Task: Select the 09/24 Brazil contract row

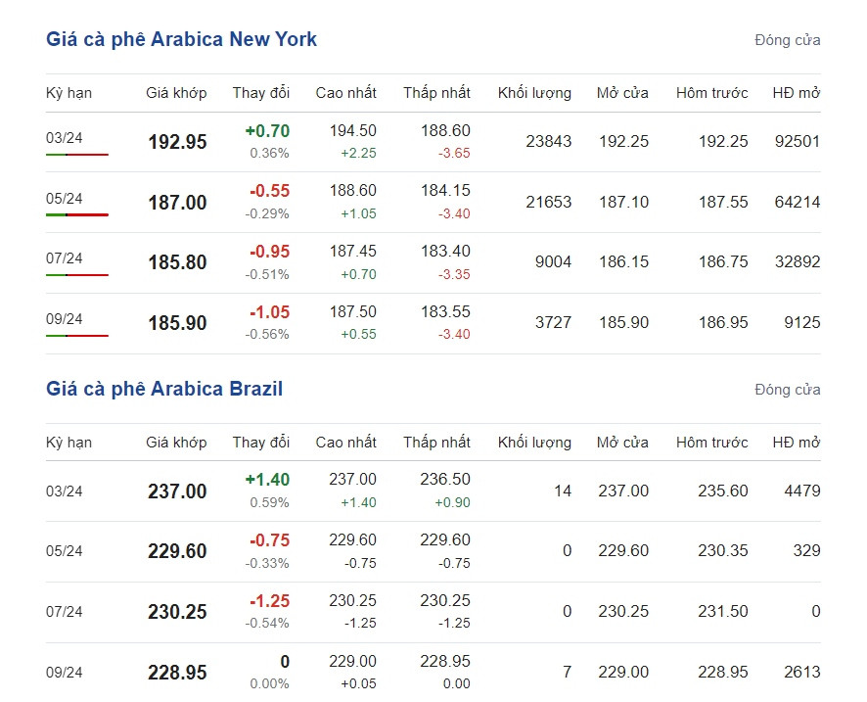Action: (x=433, y=672)
